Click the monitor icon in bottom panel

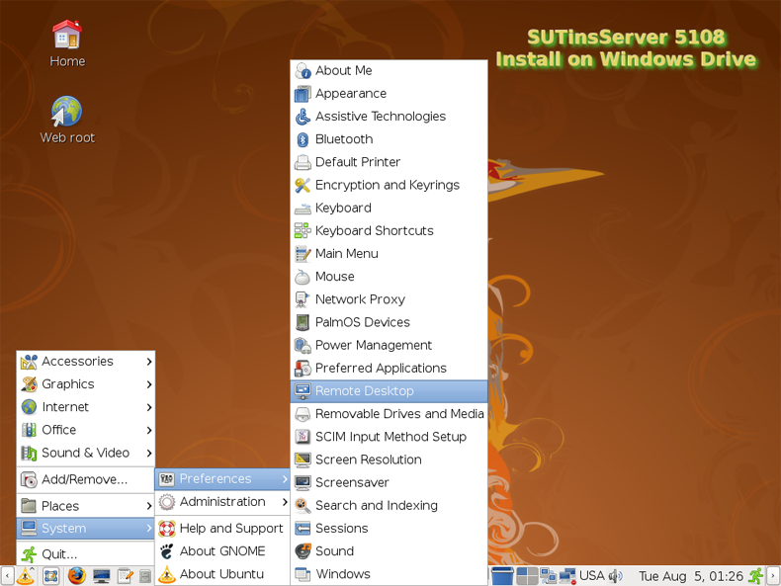[x=101, y=576]
